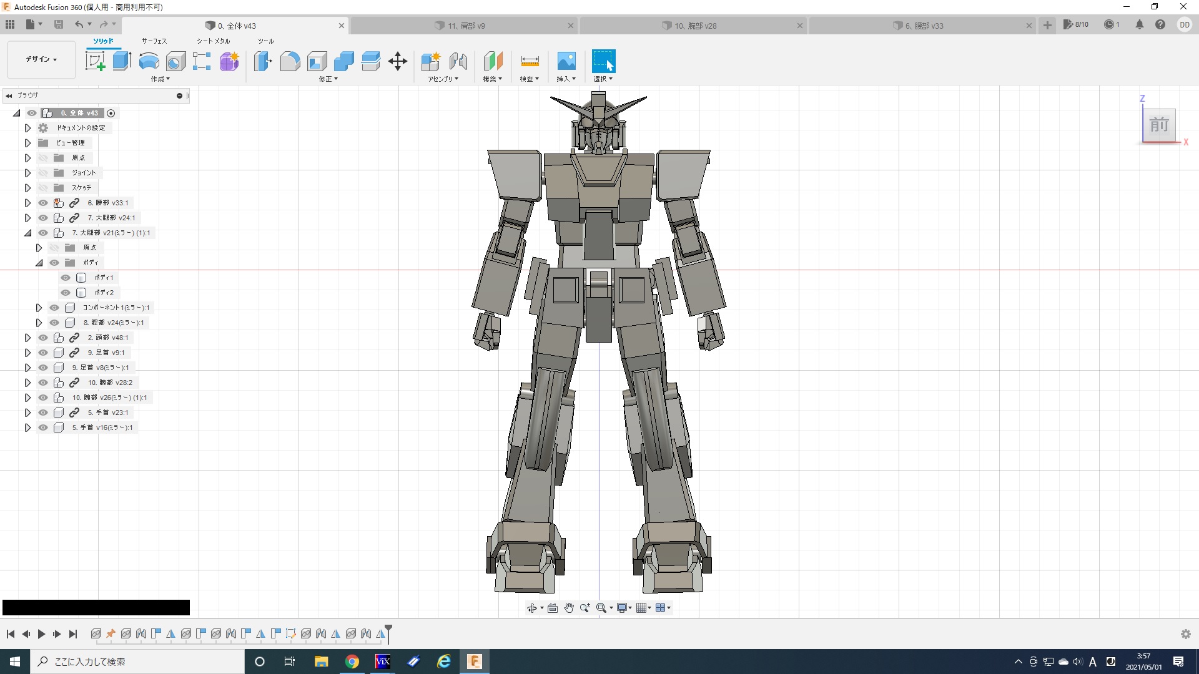Click the Fillet tool in Modify group
The width and height of the screenshot is (1199, 674).
pos(290,61)
